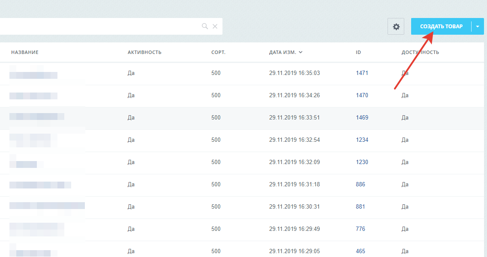This screenshot has height=257, width=487.
Task: Open the product with ID 1471
Action: point(362,73)
